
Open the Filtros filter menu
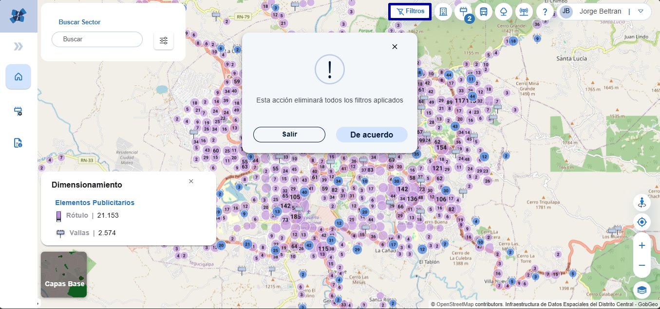click(410, 11)
